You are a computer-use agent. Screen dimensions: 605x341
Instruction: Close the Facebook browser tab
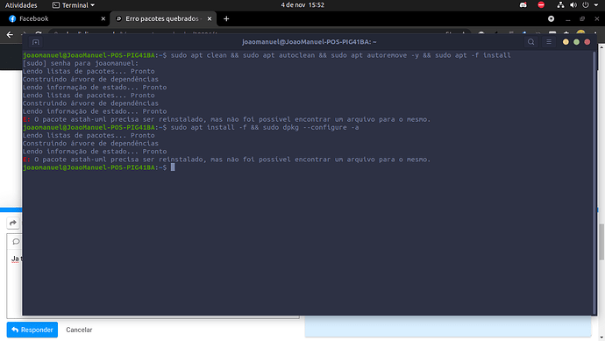[103, 18]
